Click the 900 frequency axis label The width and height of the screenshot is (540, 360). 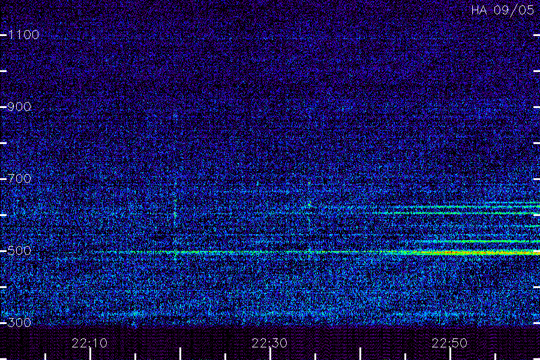[19, 107]
